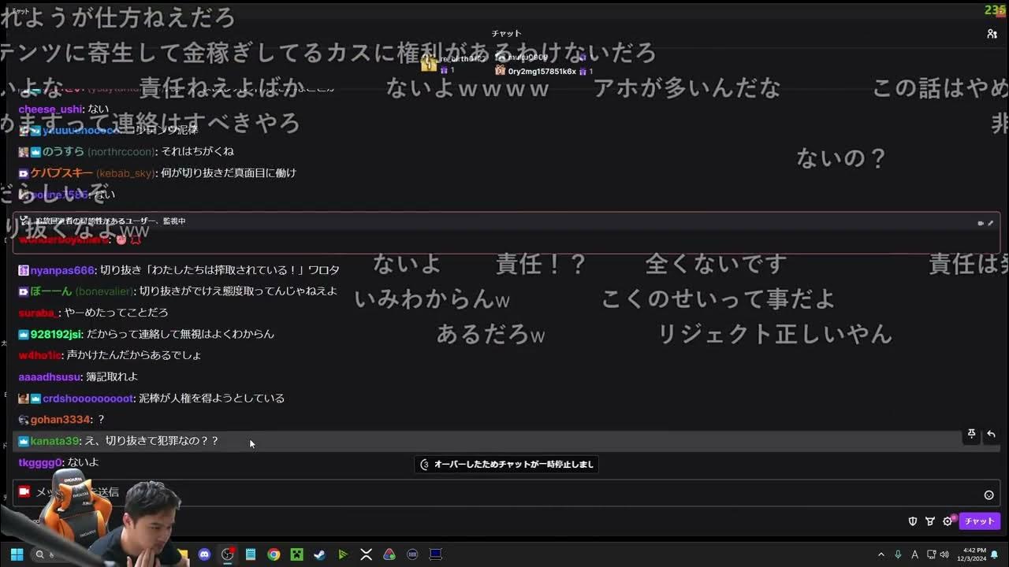Open Google Chrome from the taskbar
Viewport: 1009px width, 567px height.
point(274,554)
